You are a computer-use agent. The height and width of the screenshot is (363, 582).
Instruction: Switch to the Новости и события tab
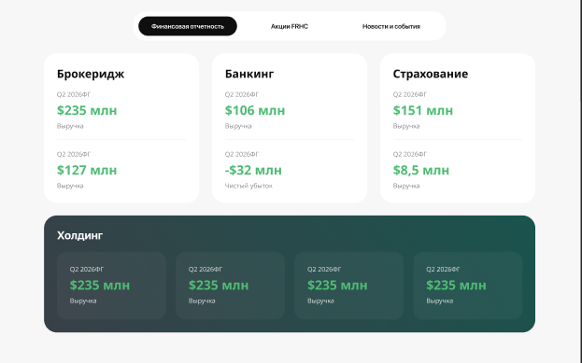tap(391, 26)
